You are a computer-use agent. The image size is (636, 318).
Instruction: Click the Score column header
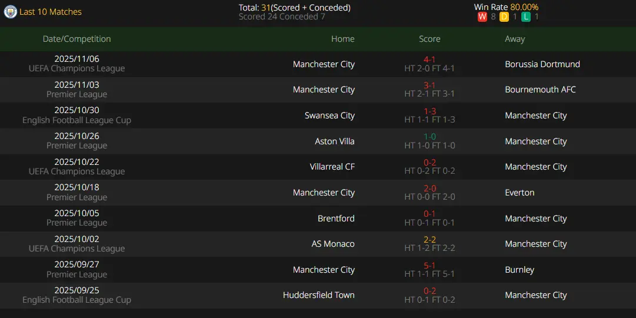point(429,39)
